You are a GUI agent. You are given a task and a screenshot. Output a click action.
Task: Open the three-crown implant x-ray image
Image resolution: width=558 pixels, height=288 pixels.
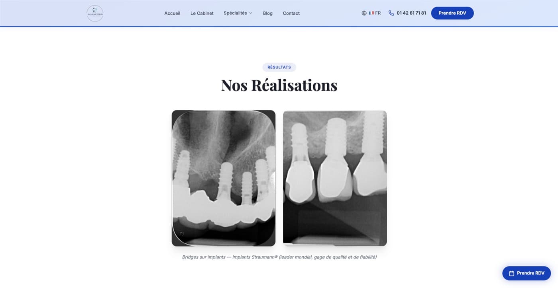pos(335,178)
